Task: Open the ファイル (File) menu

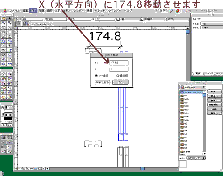Action: click(14, 11)
